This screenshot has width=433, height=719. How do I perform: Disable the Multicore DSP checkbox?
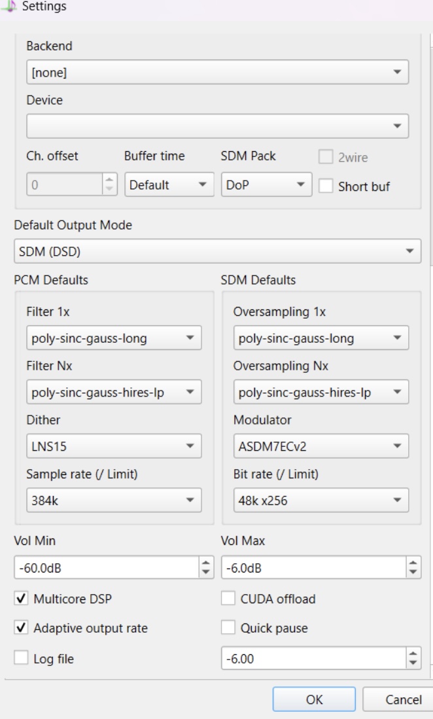point(21,599)
